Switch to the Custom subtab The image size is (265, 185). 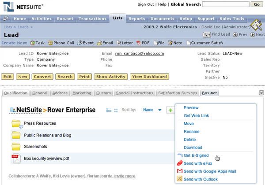[x=103, y=93]
